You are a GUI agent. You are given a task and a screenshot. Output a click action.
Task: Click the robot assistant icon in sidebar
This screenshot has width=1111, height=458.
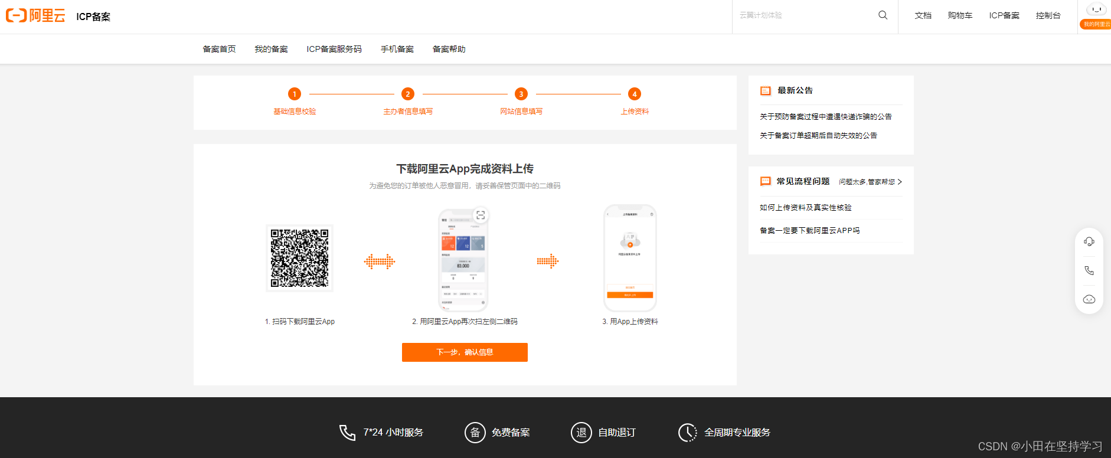pyautogui.click(x=1089, y=299)
